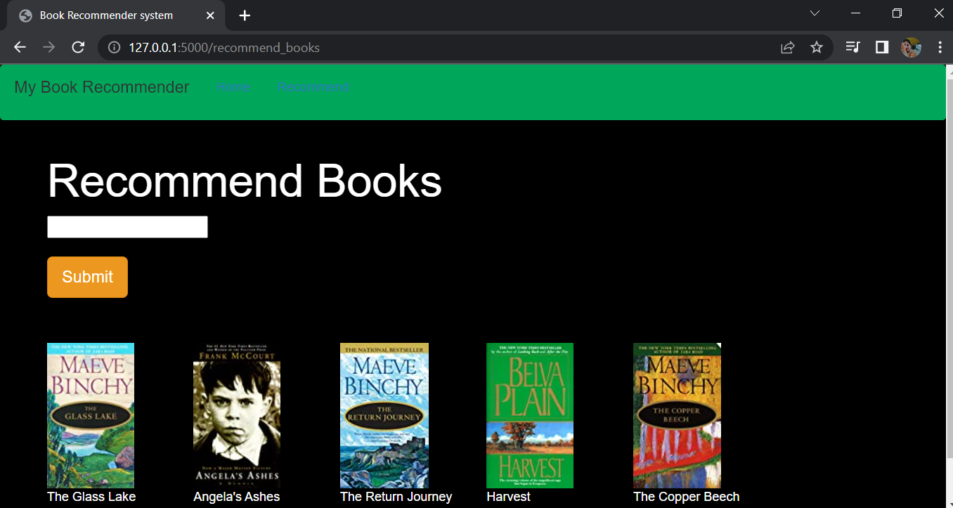This screenshot has height=508, width=953.
Task: Click the forward navigation arrow
Action: (48, 47)
